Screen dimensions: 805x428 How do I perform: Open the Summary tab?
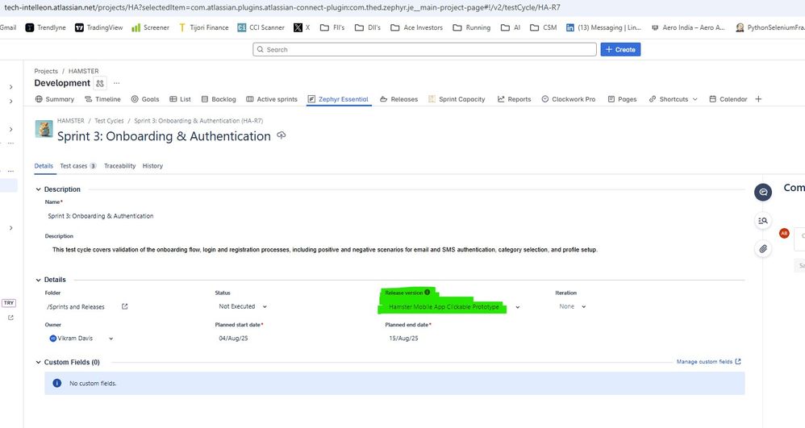pos(54,99)
